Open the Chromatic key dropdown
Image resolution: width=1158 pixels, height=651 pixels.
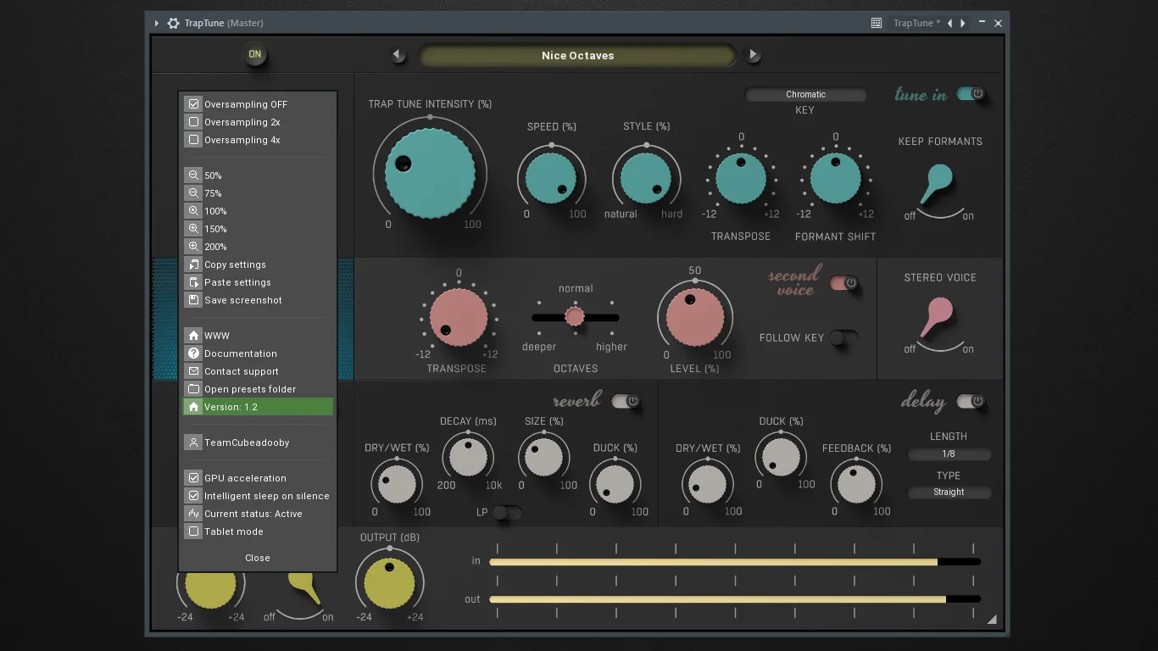click(805, 94)
